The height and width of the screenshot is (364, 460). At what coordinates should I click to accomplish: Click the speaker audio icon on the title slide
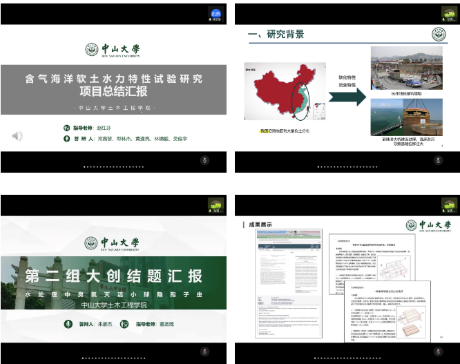click(x=17, y=136)
